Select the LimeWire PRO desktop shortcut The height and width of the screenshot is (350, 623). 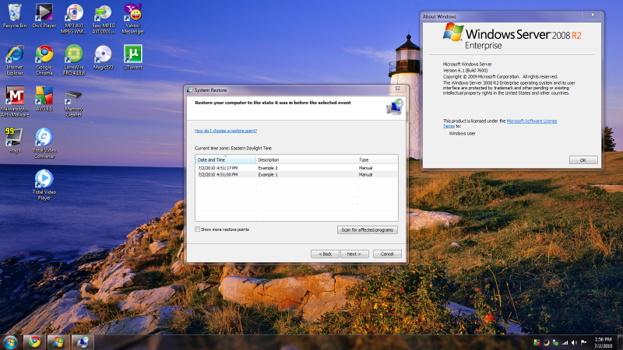74,61
